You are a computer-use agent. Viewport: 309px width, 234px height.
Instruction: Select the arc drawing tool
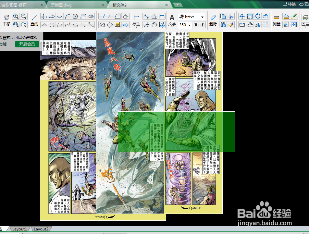(x=68, y=16)
